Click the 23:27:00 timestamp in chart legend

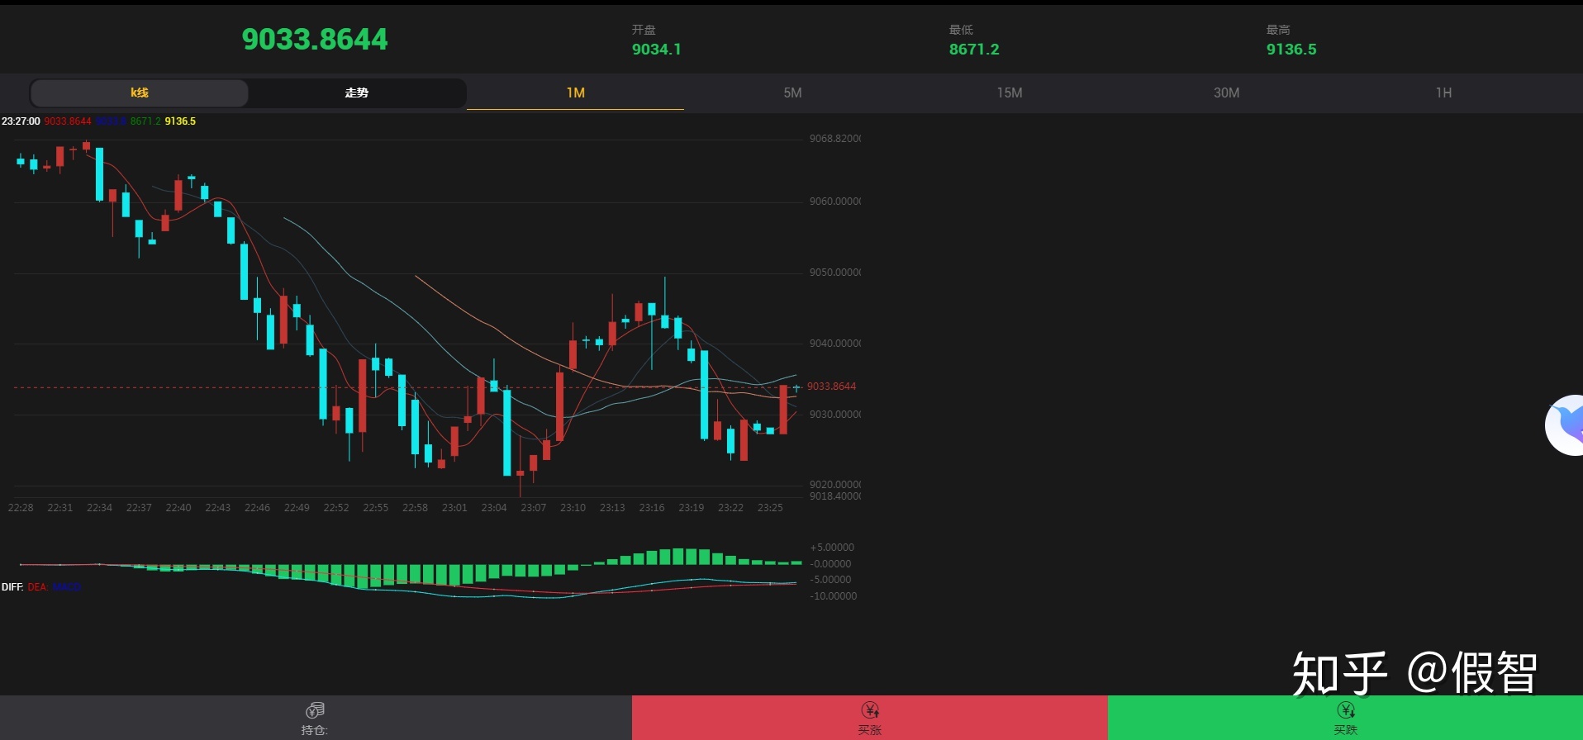[x=21, y=121]
